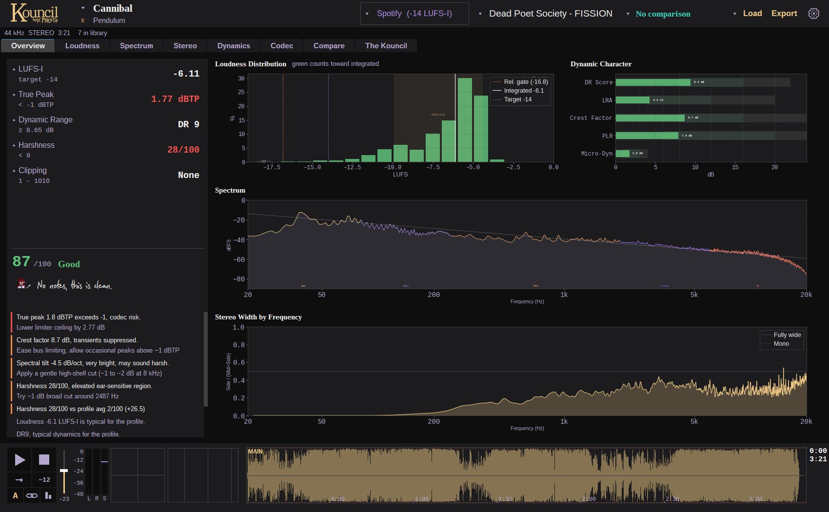
Task: Open the No comparison dropdown
Action: click(658, 14)
